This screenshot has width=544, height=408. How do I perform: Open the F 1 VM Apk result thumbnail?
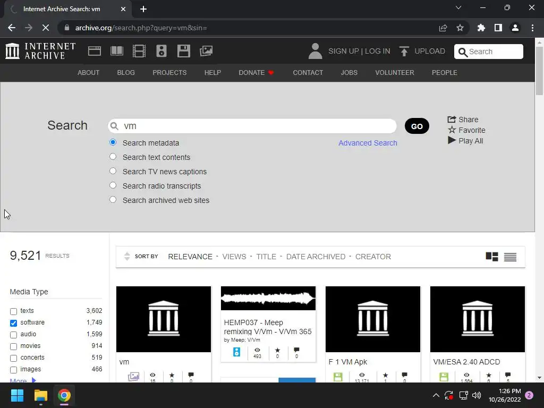[x=372, y=319]
